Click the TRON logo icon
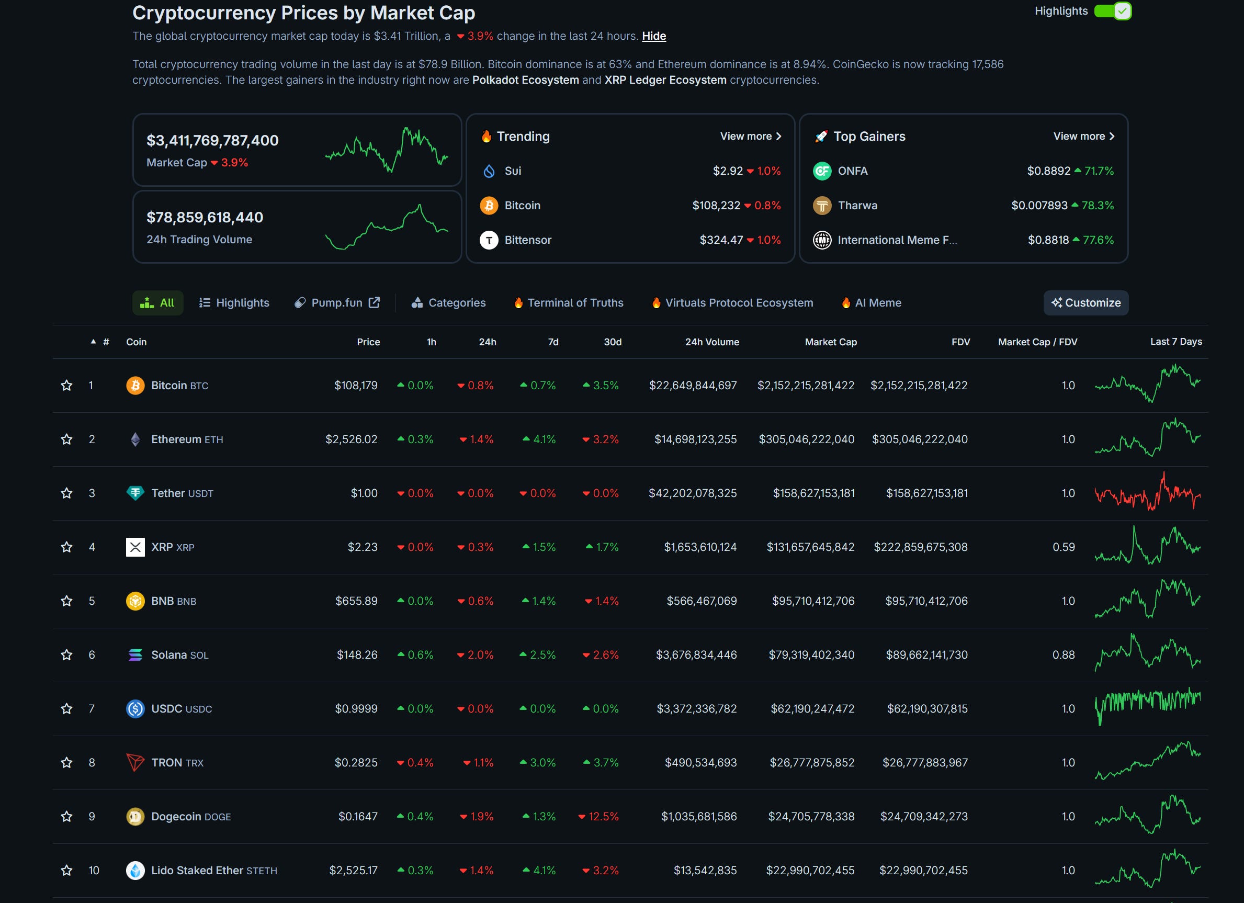 pyautogui.click(x=135, y=762)
